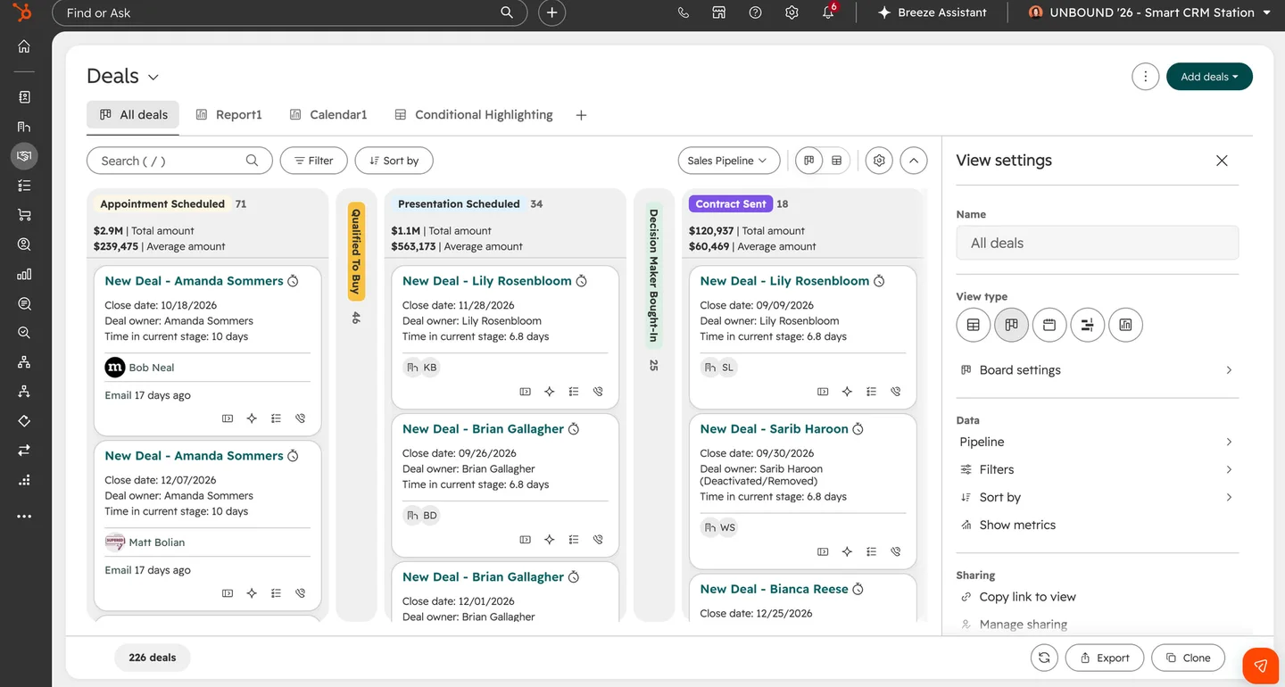1285x687 pixels.
Task: Open the checklist tasks icon in the sidebar
Action: (24, 186)
